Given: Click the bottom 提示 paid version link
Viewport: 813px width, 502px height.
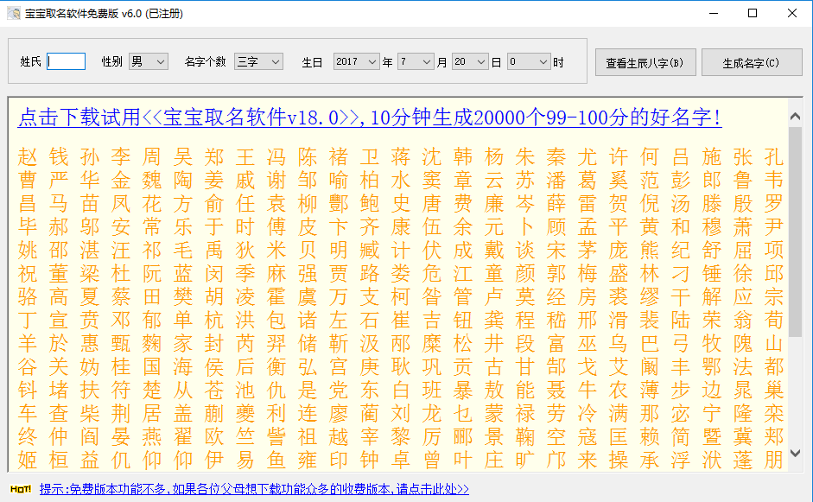Looking at the screenshot, I should [254, 489].
